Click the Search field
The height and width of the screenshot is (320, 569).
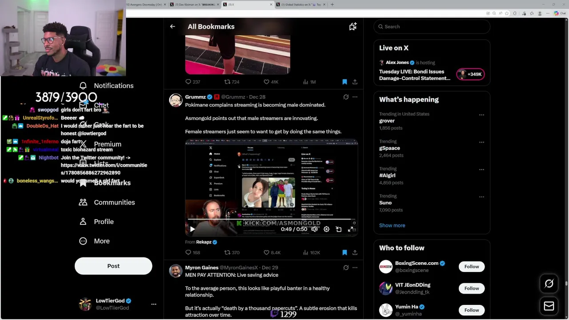tap(432, 27)
